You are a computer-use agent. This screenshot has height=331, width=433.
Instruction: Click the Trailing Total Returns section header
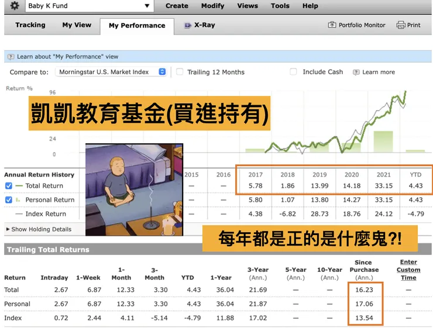point(48,250)
